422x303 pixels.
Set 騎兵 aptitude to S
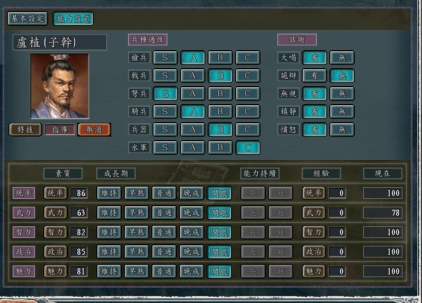click(x=165, y=112)
